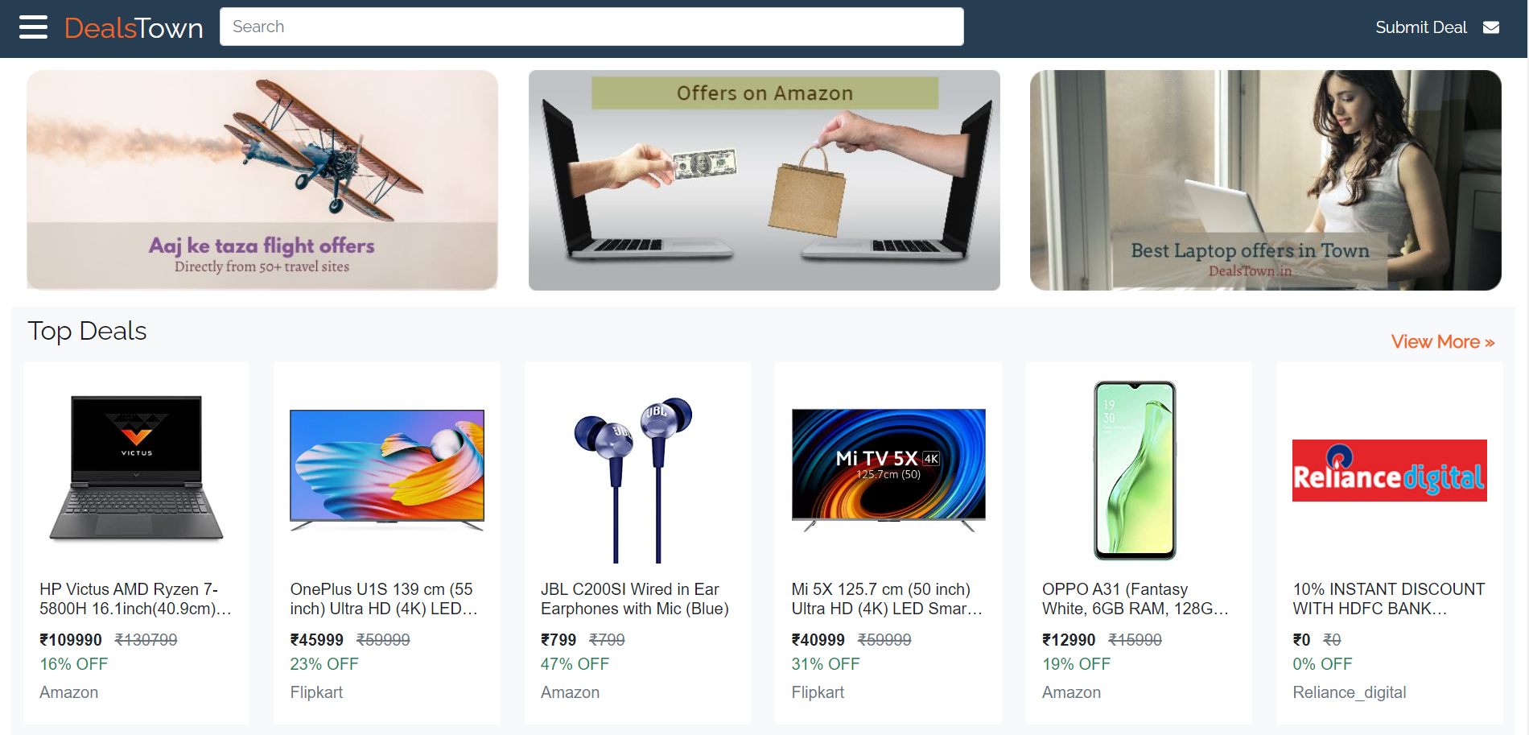Open the Best Laptop offers banner
Screen dimensions: 1529x735
(x=1266, y=180)
